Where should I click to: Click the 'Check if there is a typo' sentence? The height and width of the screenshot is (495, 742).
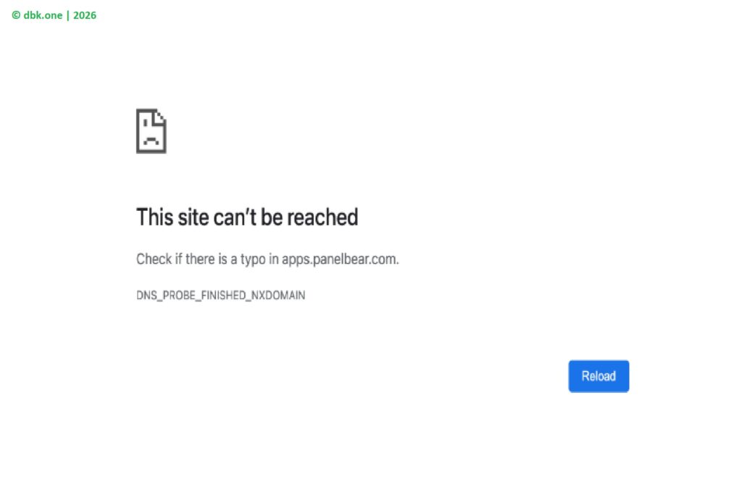click(267, 259)
